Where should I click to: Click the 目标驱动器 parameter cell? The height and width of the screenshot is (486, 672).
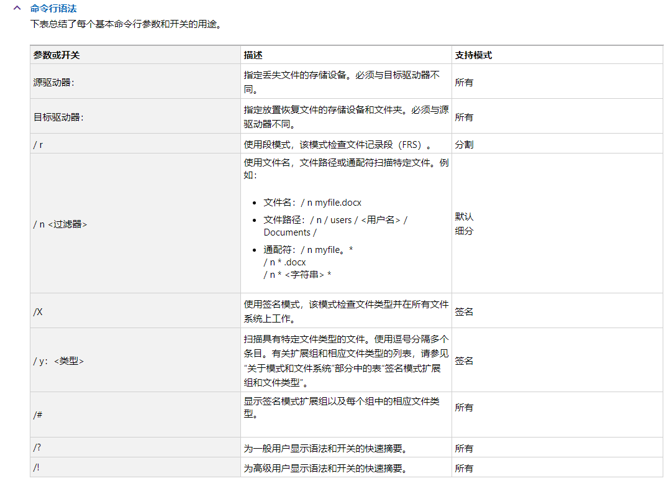coord(57,116)
